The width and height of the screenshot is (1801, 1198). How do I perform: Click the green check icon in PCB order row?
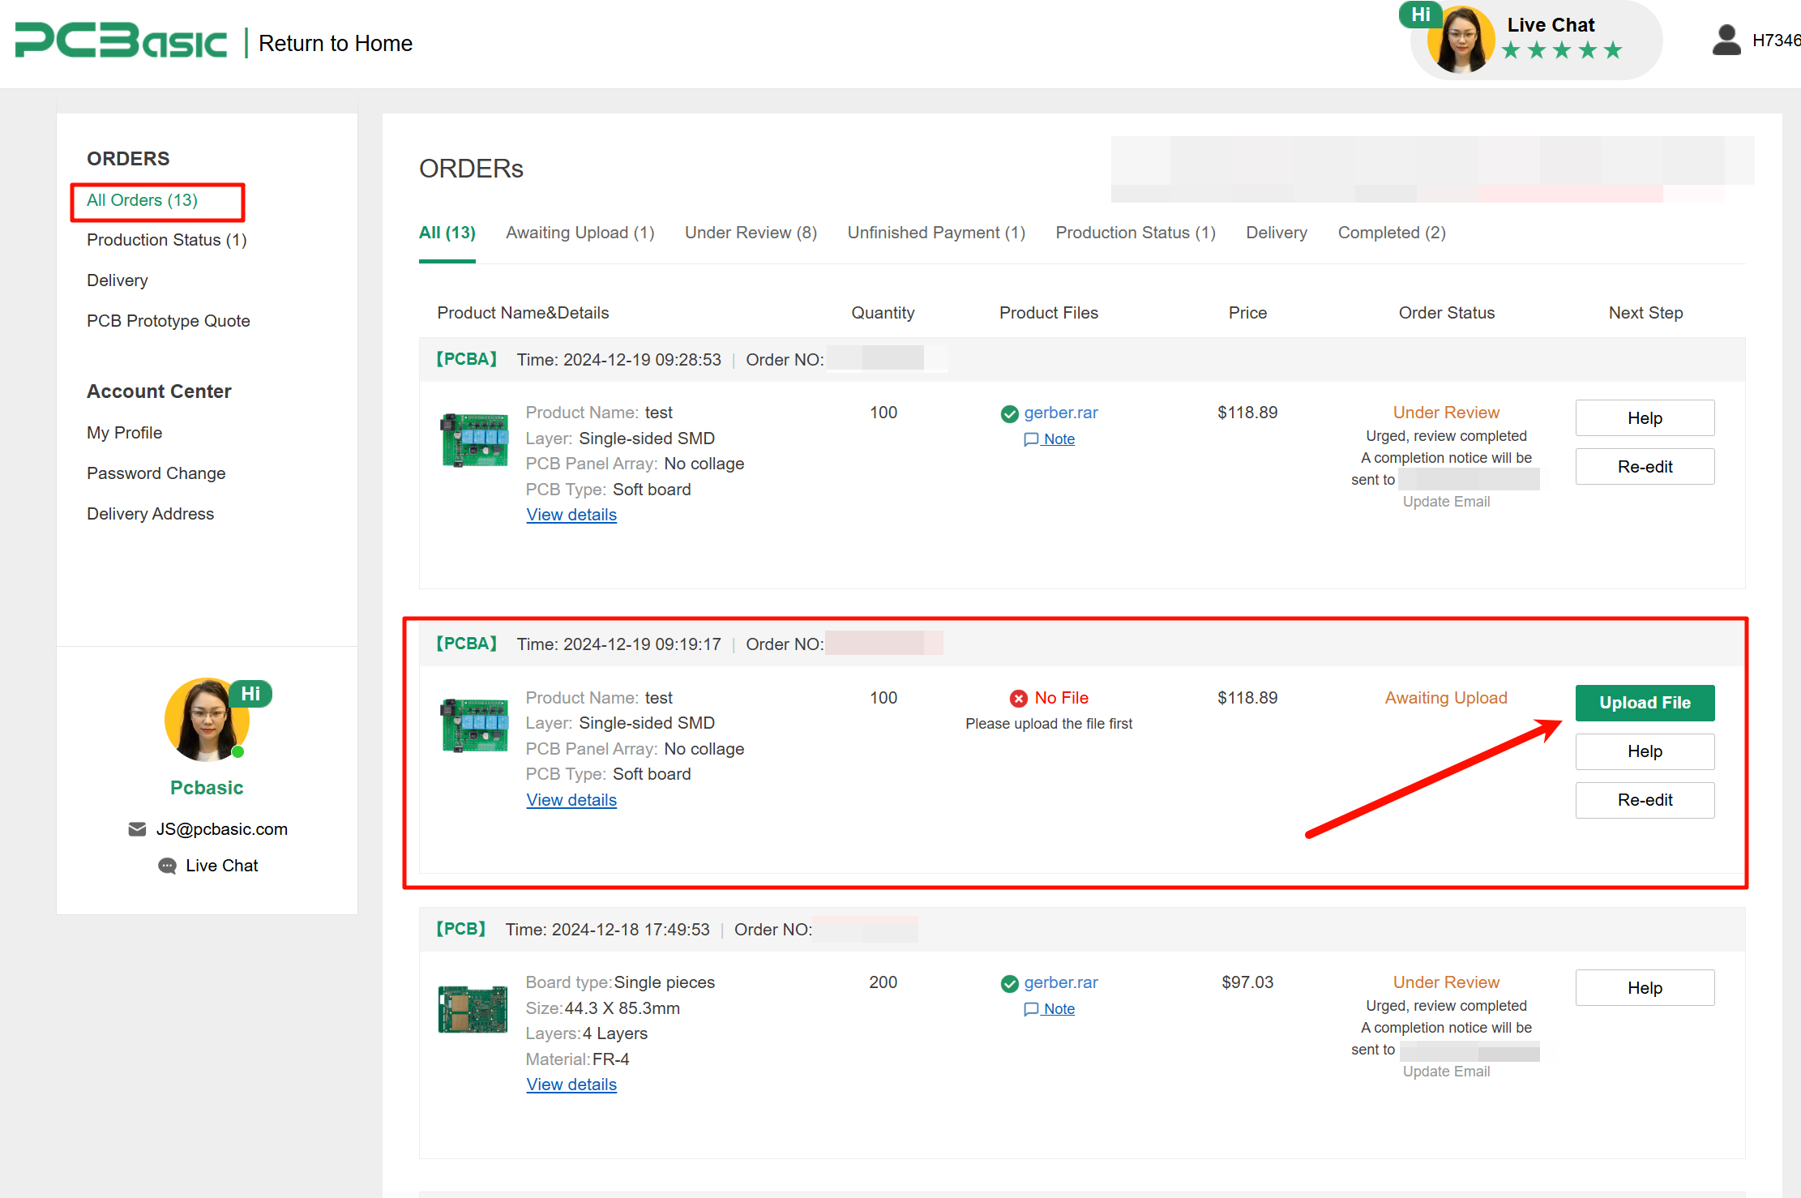coord(1009,984)
